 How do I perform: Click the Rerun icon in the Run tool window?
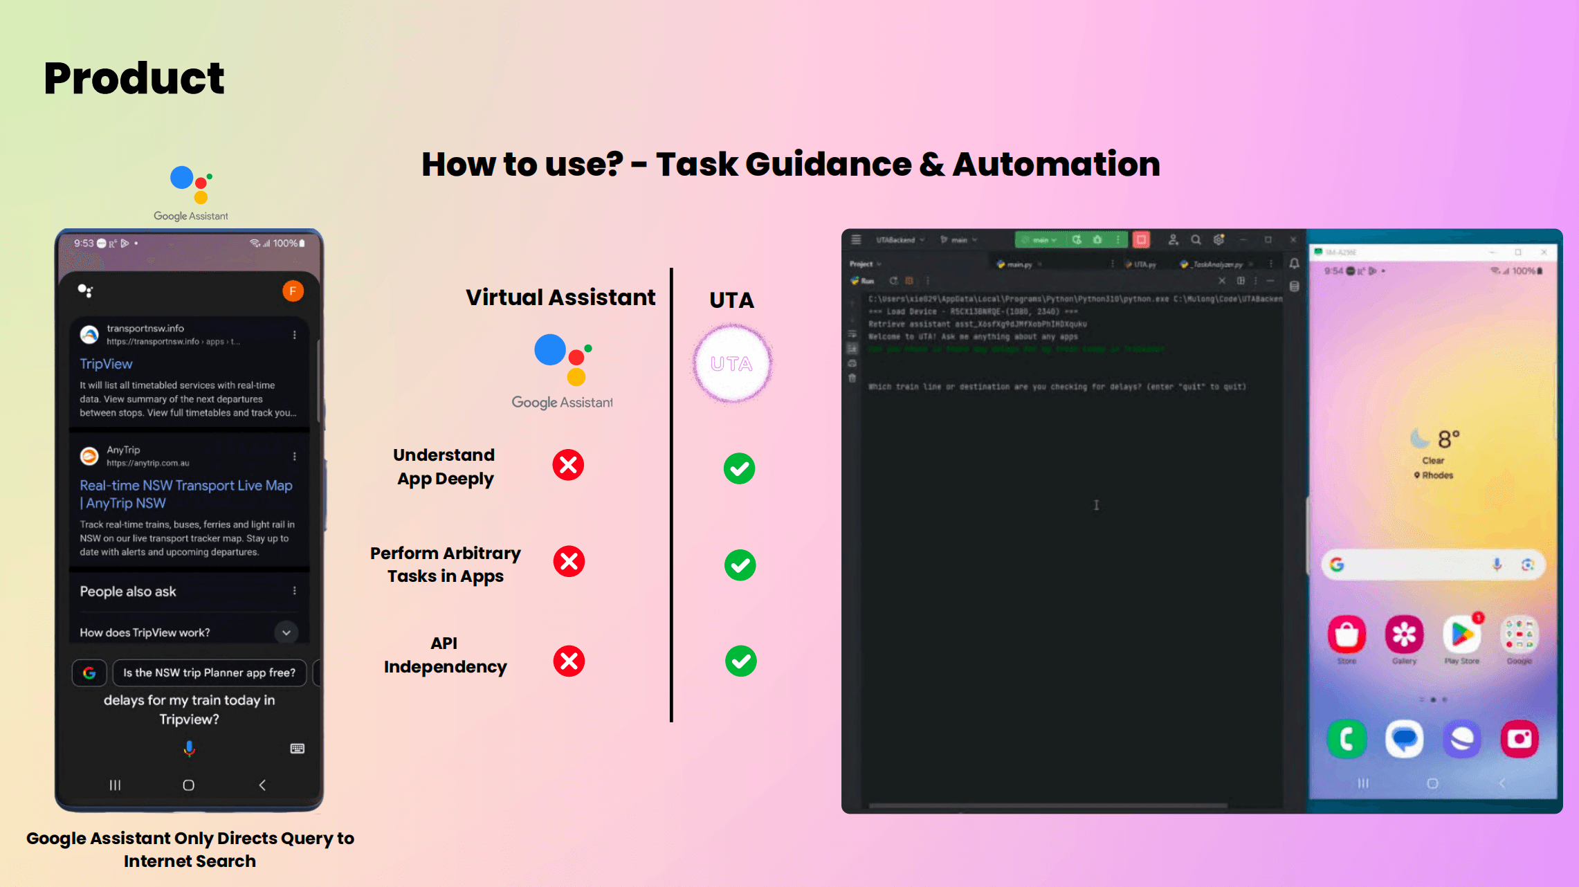[893, 281]
